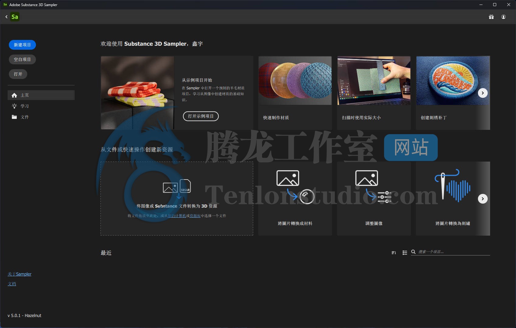This screenshot has width=516, height=328.
Task: Click the sort order icon in 最近
Action: 394,252
